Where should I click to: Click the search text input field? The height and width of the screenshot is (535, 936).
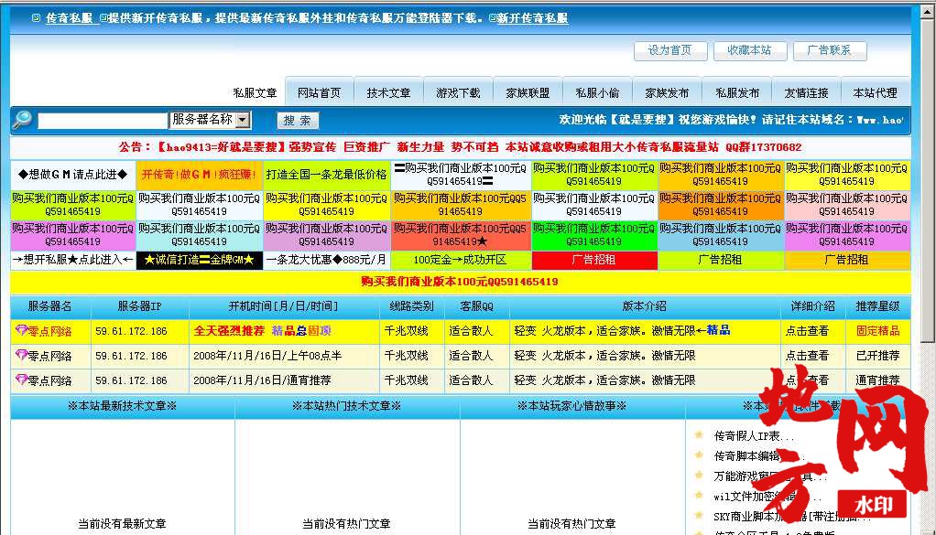(103, 121)
